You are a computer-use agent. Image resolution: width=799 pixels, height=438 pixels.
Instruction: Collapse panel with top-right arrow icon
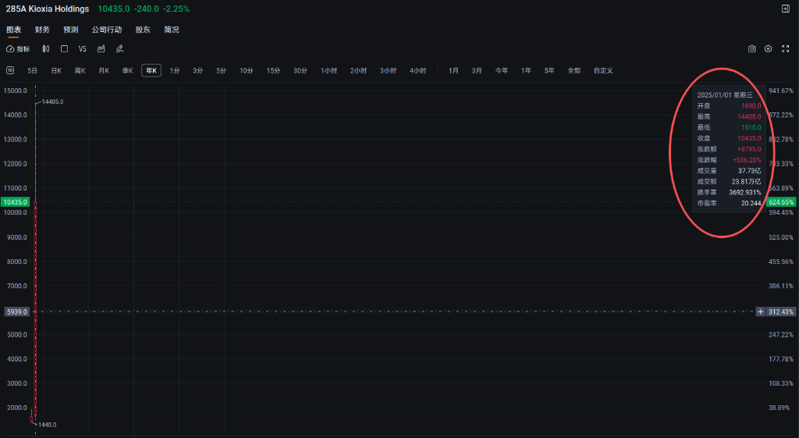tap(785, 9)
